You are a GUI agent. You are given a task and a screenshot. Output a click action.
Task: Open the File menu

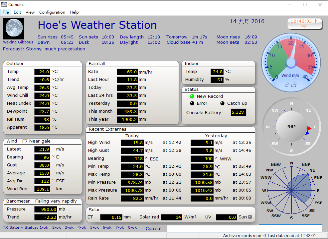6,12
